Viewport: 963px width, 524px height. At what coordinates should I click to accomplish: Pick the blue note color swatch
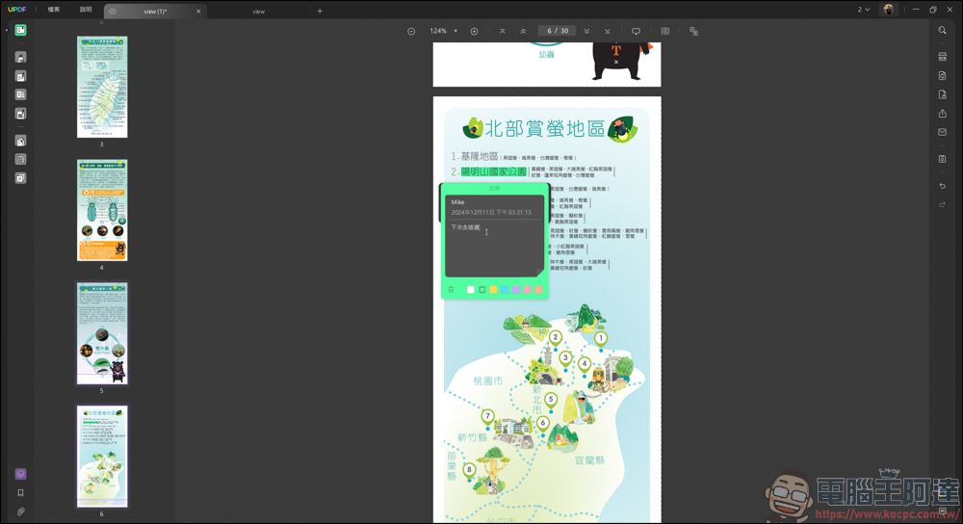505,289
